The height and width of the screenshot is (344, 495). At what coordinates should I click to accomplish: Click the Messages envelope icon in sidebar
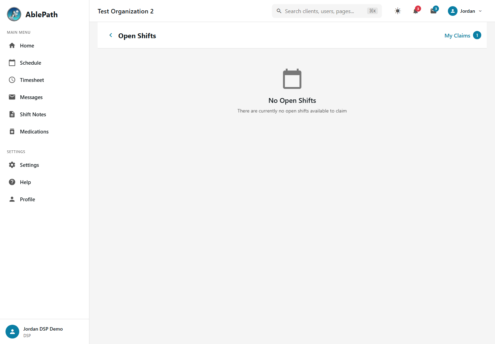coord(12,97)
